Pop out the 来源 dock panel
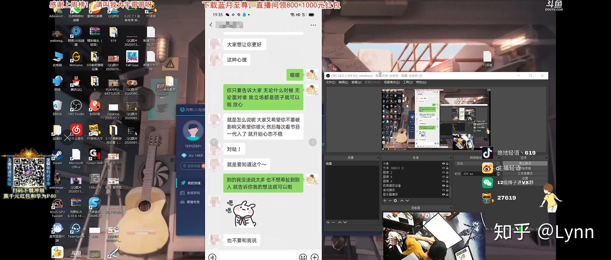Screen dimensions: 611x260 pyautogui.click(x=451, y=158)
